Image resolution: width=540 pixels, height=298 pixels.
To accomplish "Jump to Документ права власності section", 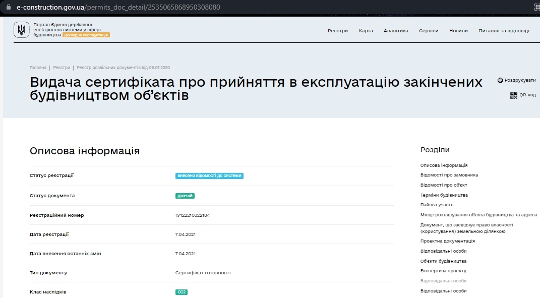I will point(467,228).
